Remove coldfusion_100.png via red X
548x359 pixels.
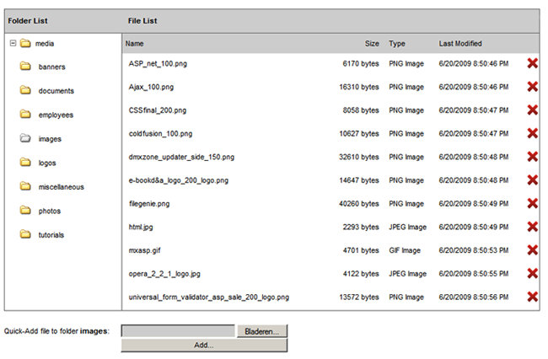[532, 133]
